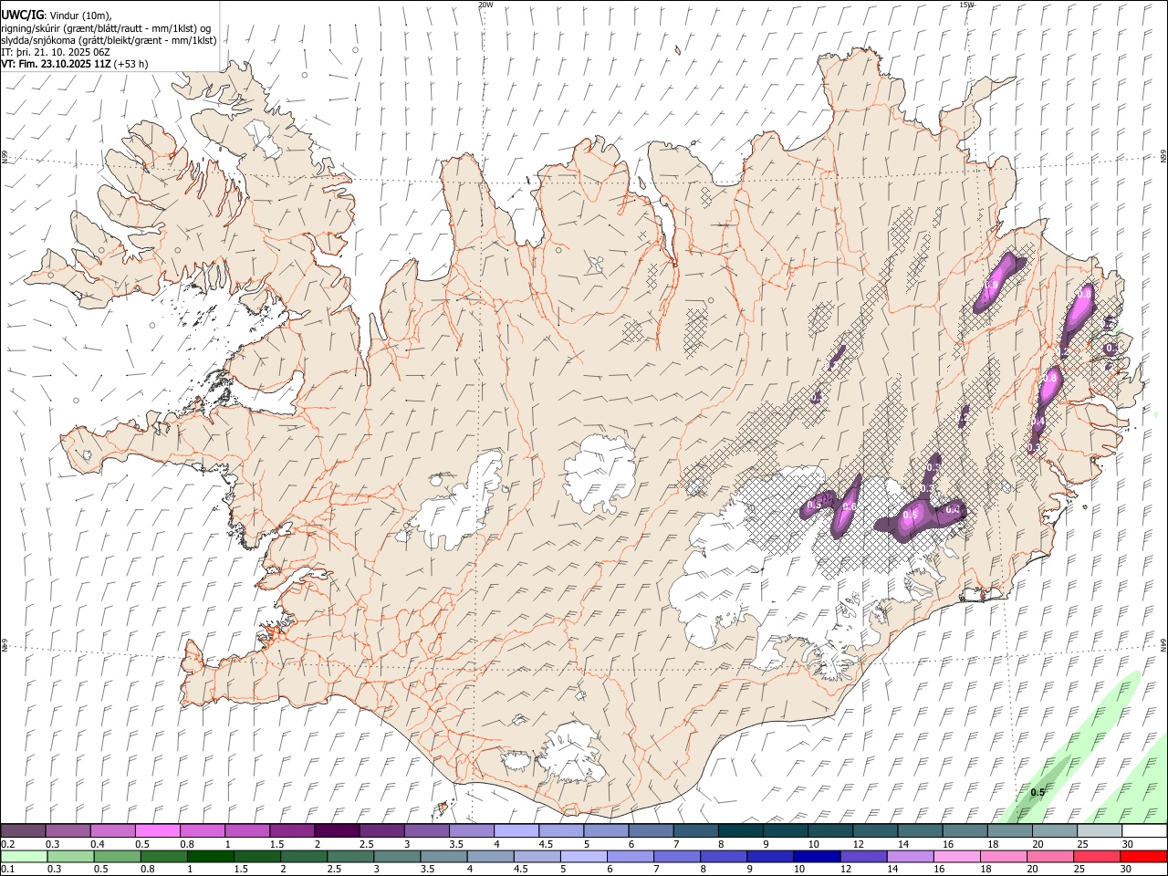Viewport: 1168px width, 876px height.
Task: Choose the upper legend swatch between 3 and 3.5
Action: tap(427, 830)
